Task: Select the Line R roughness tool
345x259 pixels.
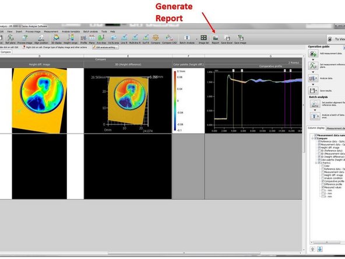Action: click(124, 39)
